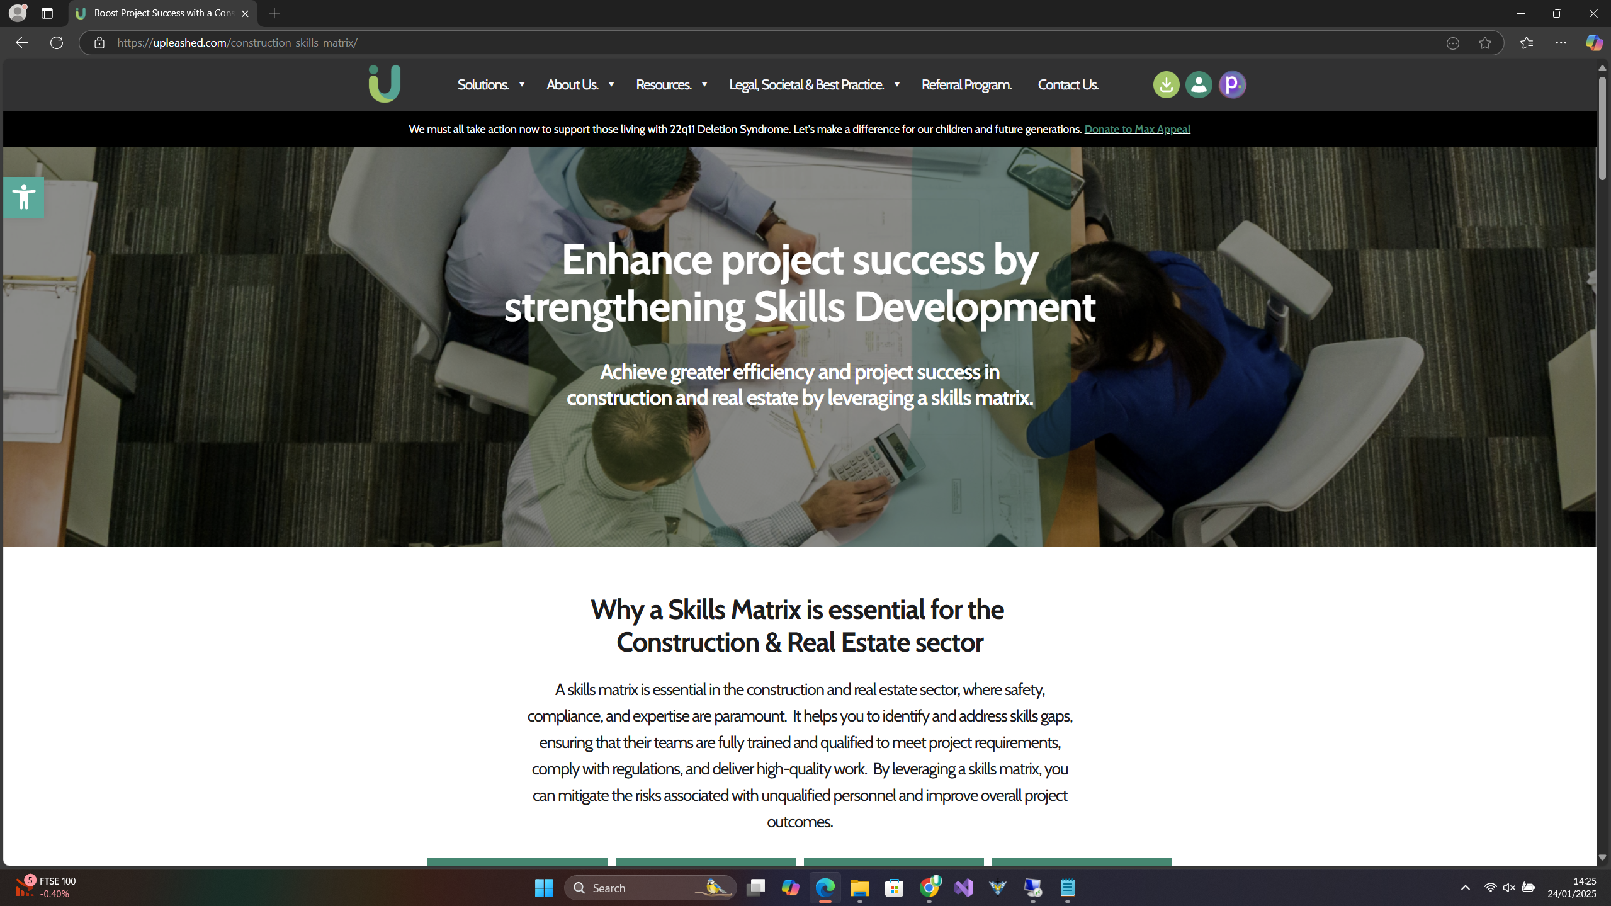Expand the Solutions dropdown menu

pyautogui.click(x=483, y=84)
